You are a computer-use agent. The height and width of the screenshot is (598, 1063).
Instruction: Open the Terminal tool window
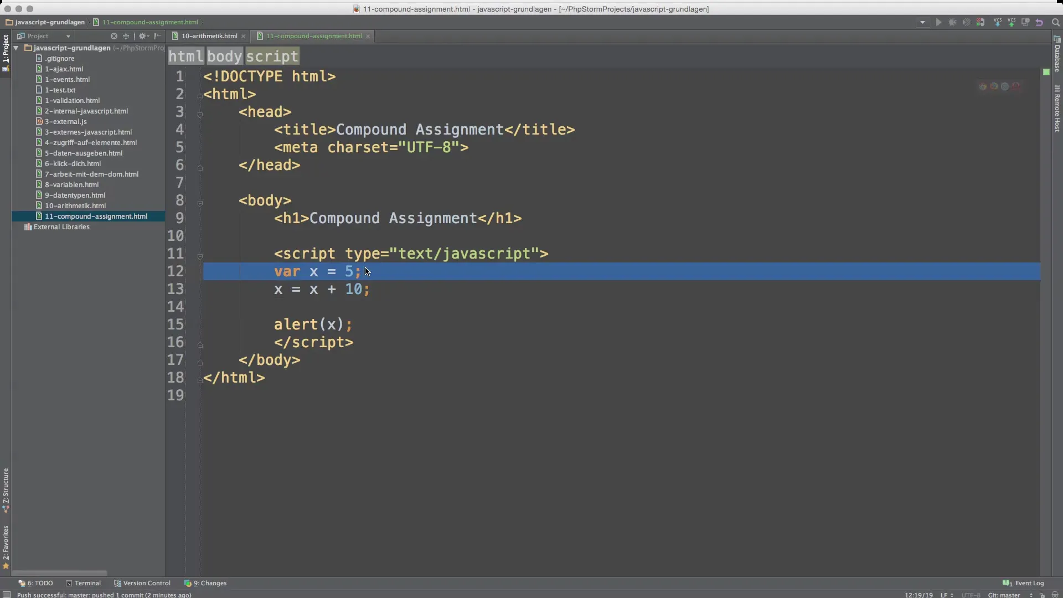click(84, 583)
